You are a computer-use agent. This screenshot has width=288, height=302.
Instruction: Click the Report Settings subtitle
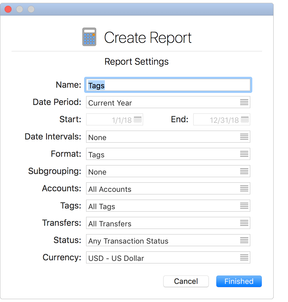tap(137, 62)
